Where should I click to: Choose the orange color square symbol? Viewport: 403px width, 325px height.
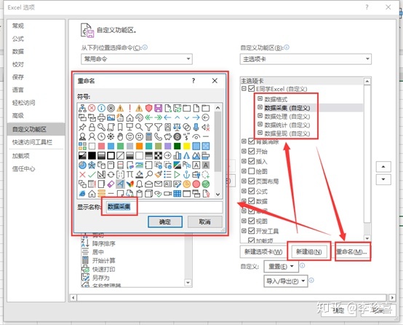139,146
